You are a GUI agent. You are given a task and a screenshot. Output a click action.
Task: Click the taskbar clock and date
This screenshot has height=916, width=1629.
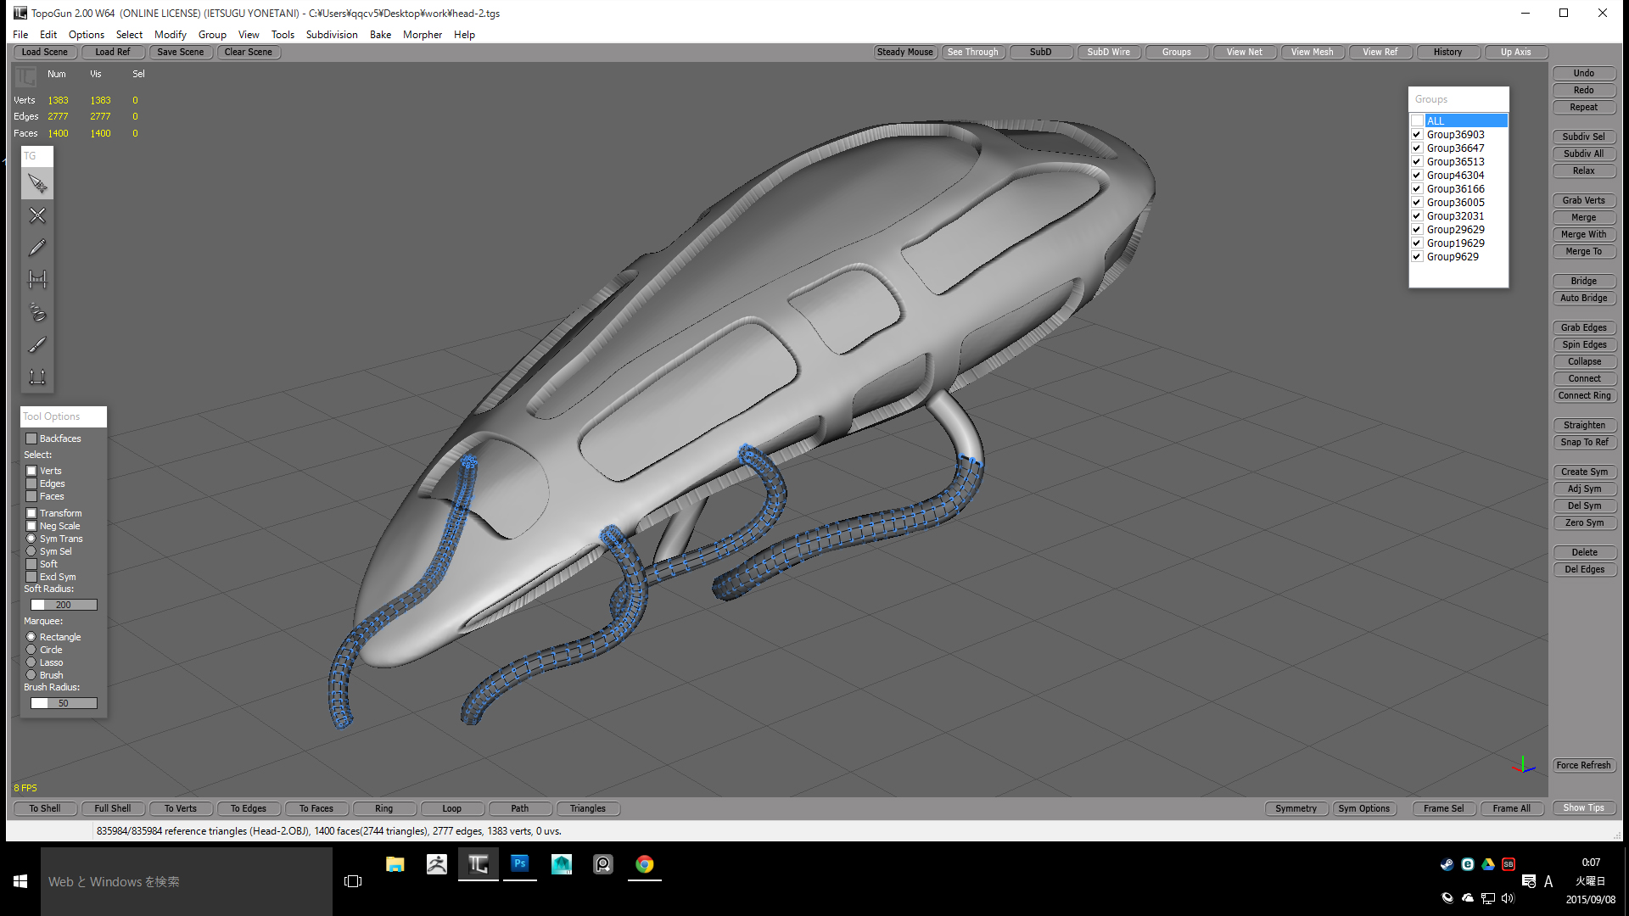tap(1591, 881)
